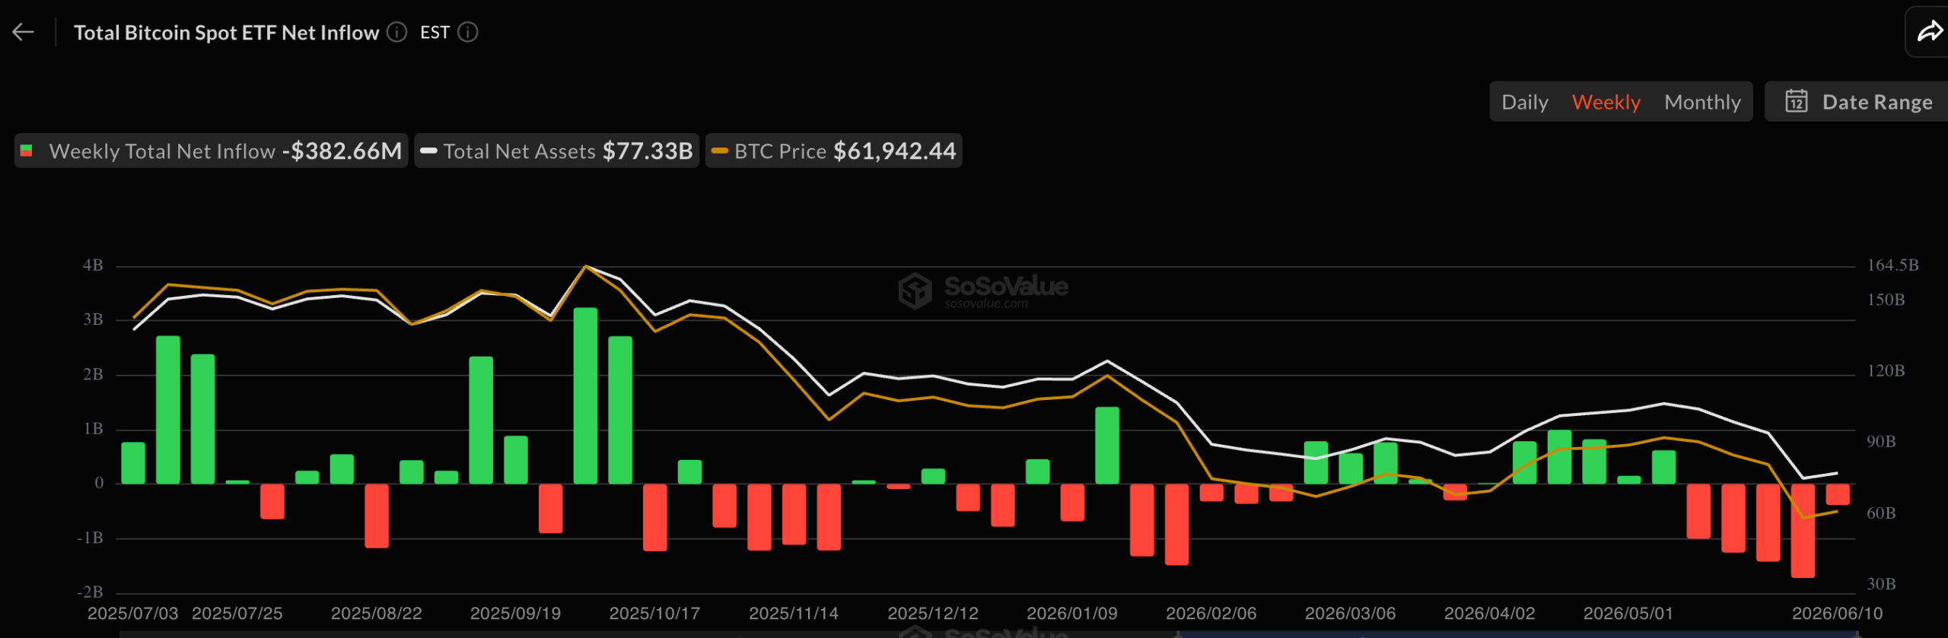The image size is (1948, 638).
Task: Toggle Weekly Total Net Inflow legend series
Action: pos(212,151)
